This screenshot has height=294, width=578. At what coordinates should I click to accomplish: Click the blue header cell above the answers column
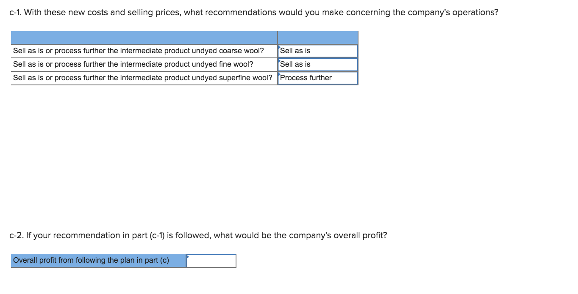point(318,38)
